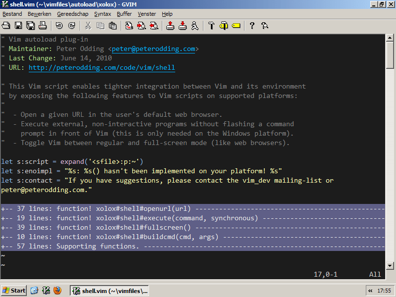Expand the xolox#shell#fullscreen fold
Screen dimensions: 396x297
click(x=99, y=227)
